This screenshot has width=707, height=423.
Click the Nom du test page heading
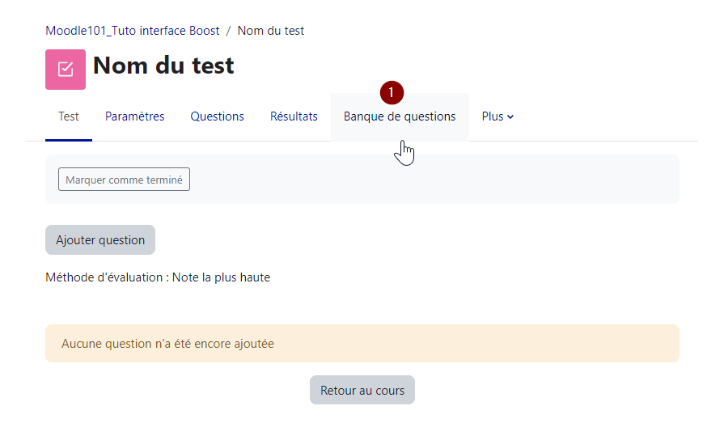[x=163, y=66]
